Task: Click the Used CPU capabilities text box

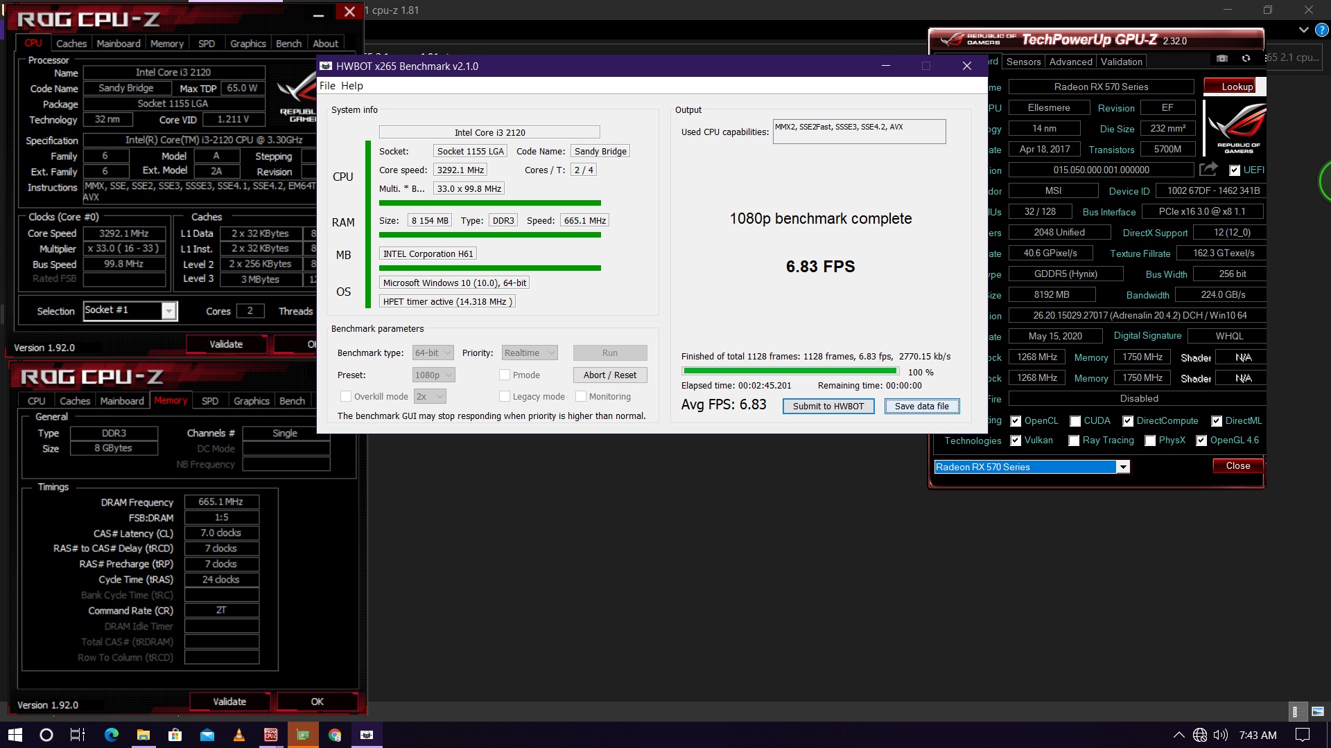Action: (x=859, y=132)
